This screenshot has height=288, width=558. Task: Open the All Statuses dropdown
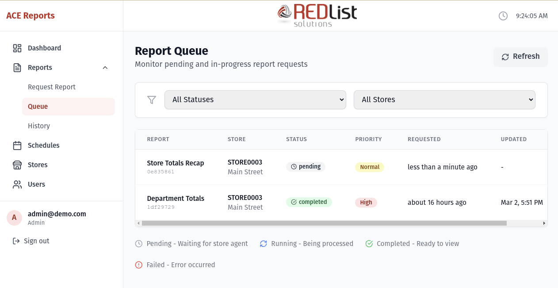click(x=255, y=100)
